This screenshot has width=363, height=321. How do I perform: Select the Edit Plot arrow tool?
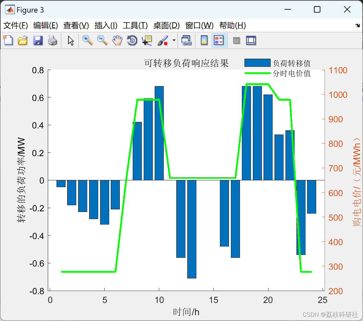[x=71, y=40]
